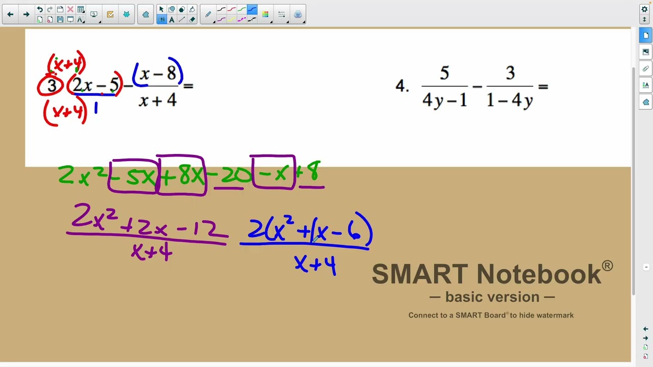Insert a table with the Table icon

click(x=81, y=9)
